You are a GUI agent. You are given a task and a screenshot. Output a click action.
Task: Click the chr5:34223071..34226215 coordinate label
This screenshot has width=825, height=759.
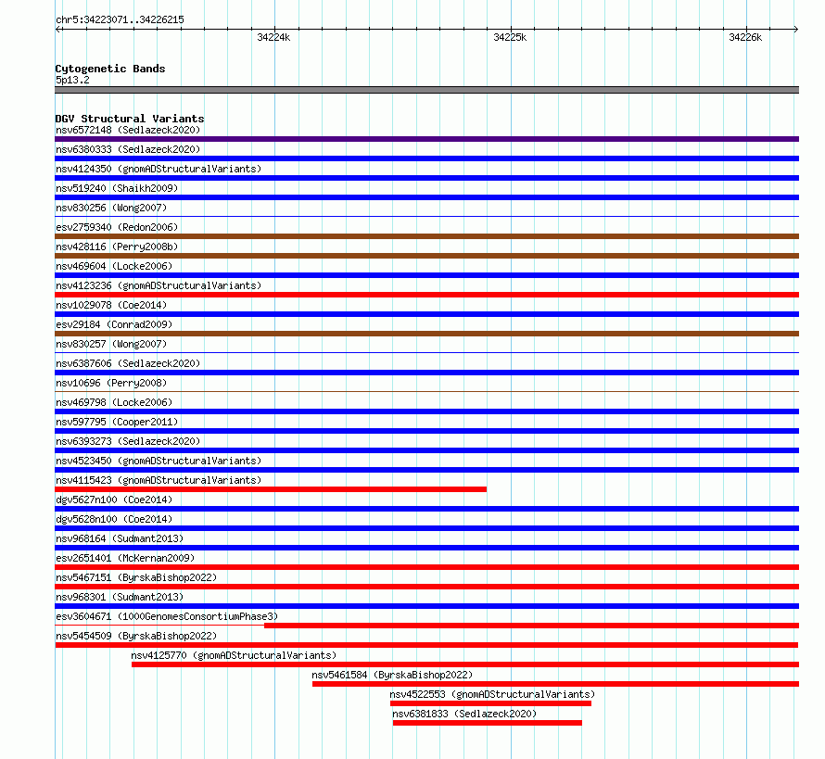coord(120,20)
